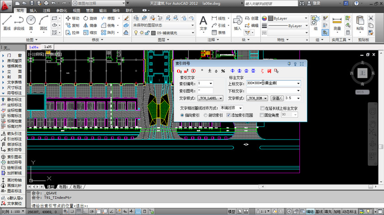This screenshot has width=384, height=215.
Task: Click 索引图名 icon in side panel
Action: click(4, 157)
